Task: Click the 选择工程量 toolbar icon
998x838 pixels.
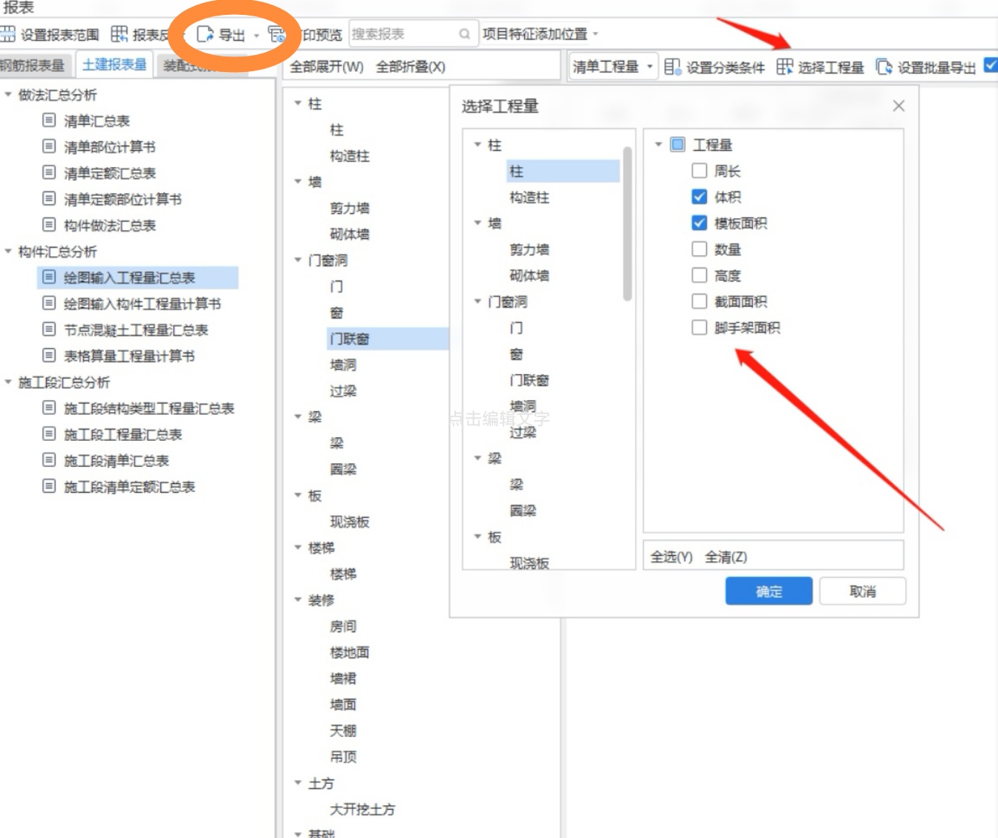Action: click(784, 67)
